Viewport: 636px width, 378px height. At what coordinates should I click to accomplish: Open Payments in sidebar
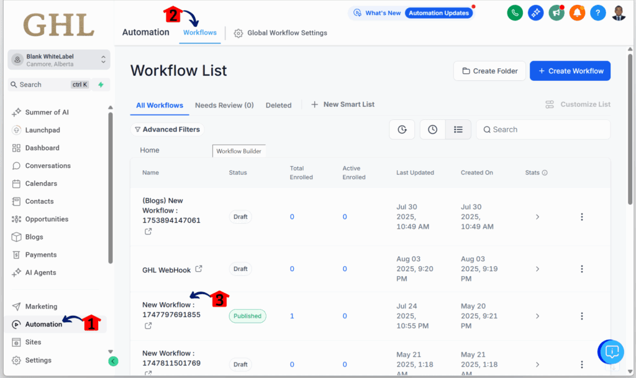tap(40, 255)
